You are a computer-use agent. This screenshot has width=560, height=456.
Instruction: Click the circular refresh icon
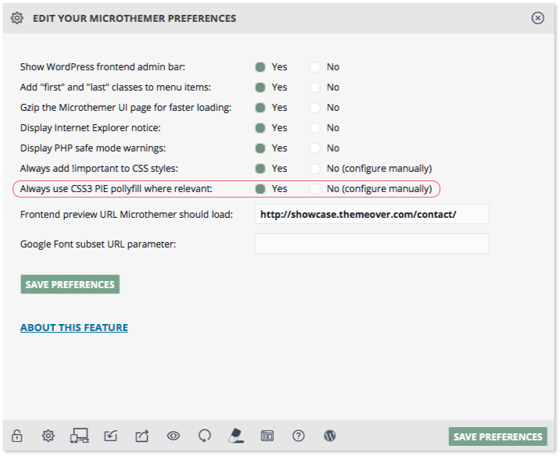click(x=205, y=436)
